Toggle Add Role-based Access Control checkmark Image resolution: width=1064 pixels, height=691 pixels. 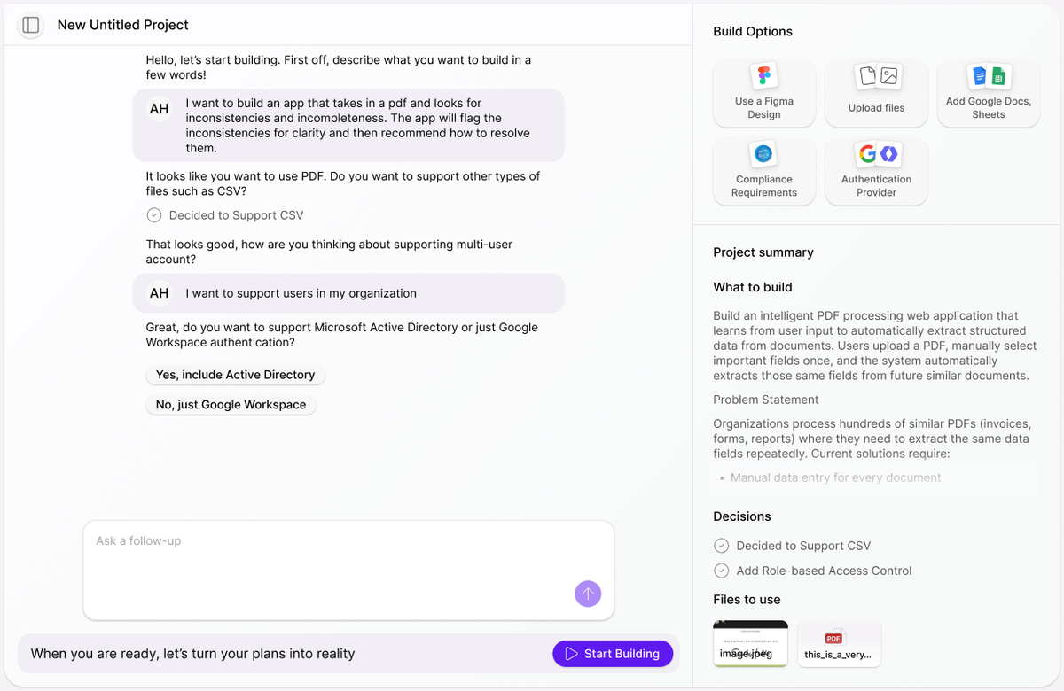tap(721, 571)
